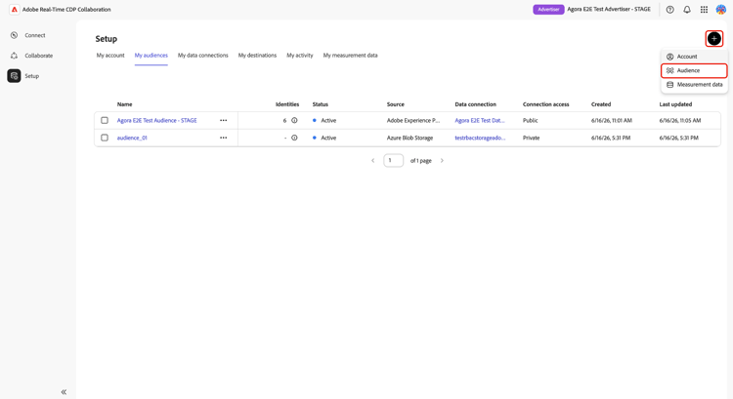The image size is (733, 399).
Task: Open the app switcher grid icon
Action: click(704, 10)
